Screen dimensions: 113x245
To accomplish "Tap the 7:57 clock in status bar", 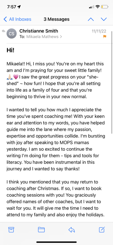I will pyautogui.click(x=12, y=7).
